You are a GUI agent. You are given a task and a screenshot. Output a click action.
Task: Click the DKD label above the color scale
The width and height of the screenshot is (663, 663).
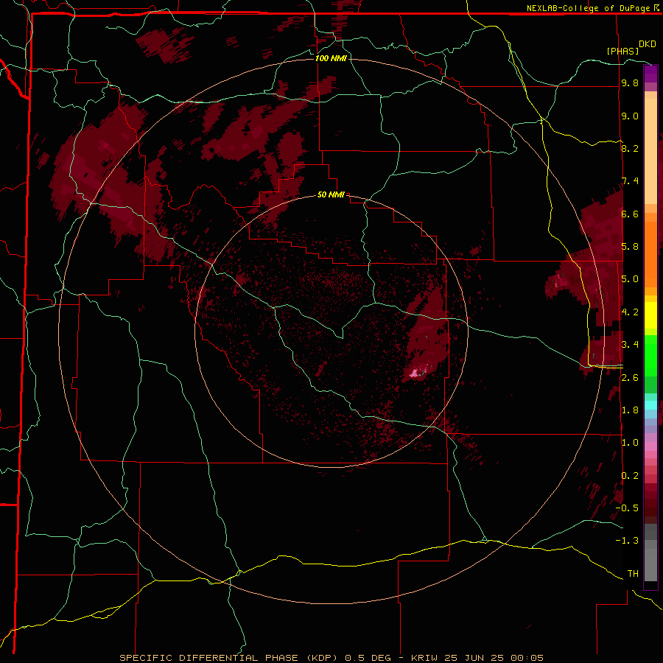click(x=648, y=44)
